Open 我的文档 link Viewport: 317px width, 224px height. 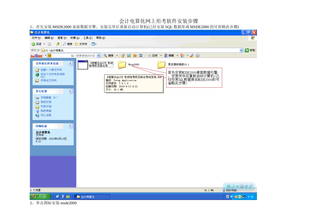(x=46, y=102)
